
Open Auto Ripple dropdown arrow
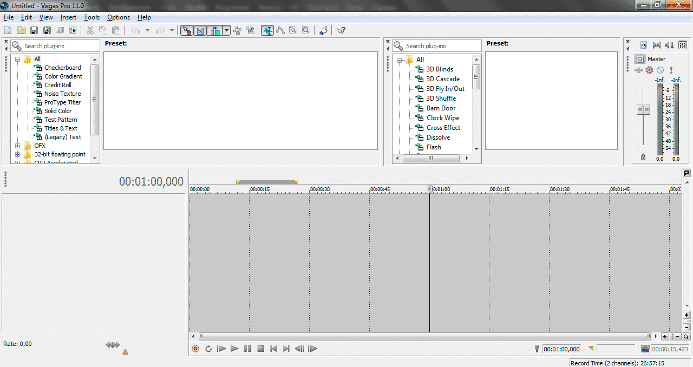coord(226,31)
